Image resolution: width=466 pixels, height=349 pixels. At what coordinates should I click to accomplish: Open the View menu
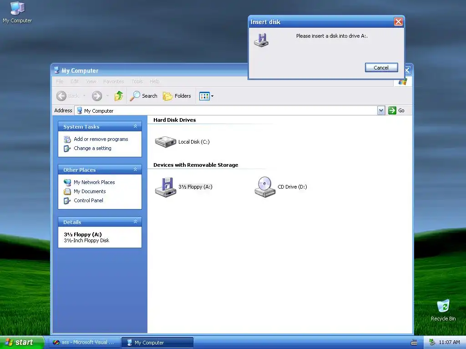(91, 81)
